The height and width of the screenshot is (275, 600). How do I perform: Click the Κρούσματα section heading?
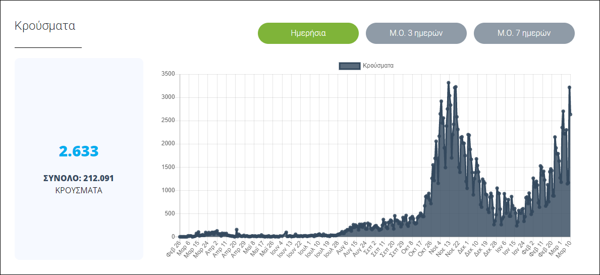[x=45, y=26]
